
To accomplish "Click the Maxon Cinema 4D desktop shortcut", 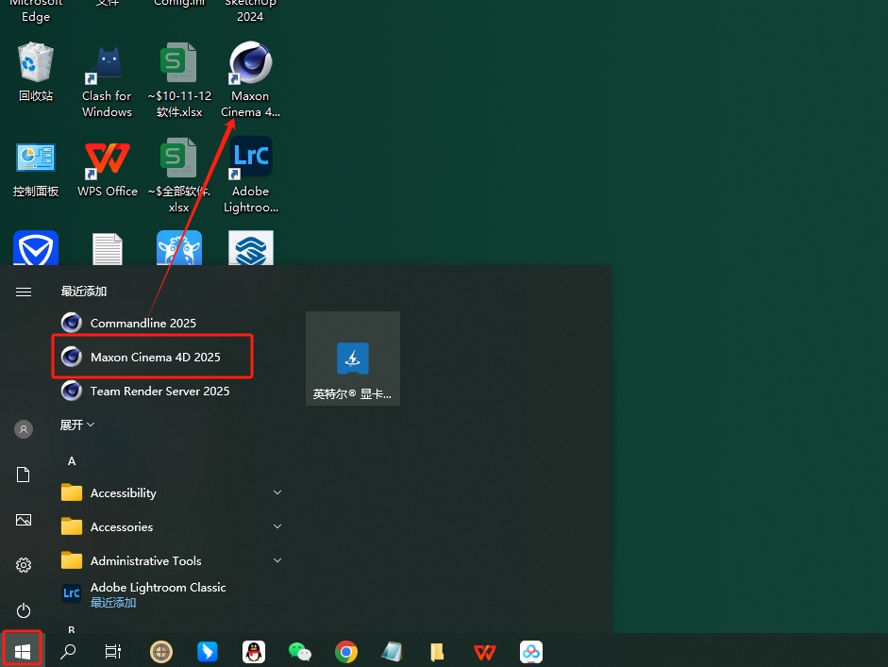I will point(250,79).
